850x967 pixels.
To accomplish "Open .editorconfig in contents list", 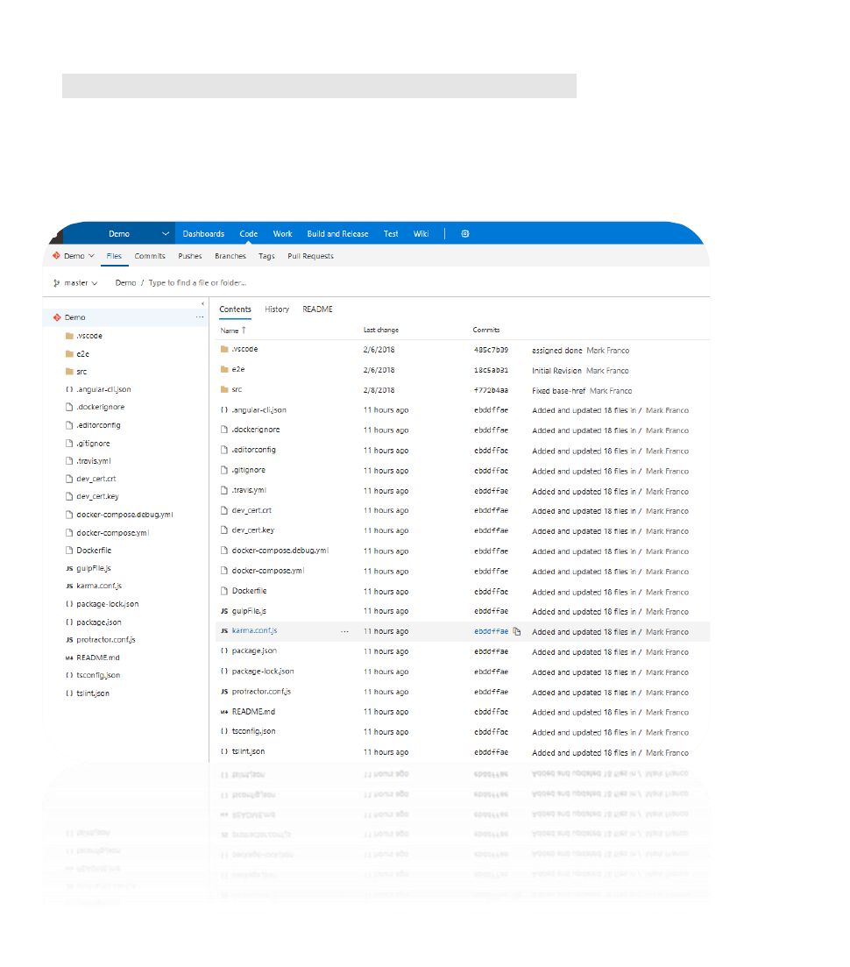I will [253, 451].
